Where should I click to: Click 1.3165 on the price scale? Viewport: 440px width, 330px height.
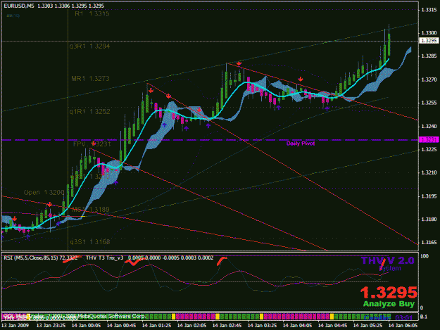[x=429, y=243]
